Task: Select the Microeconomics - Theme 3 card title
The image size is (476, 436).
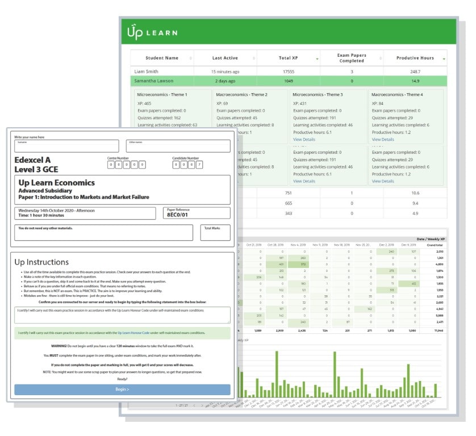Action: [318, 95]
